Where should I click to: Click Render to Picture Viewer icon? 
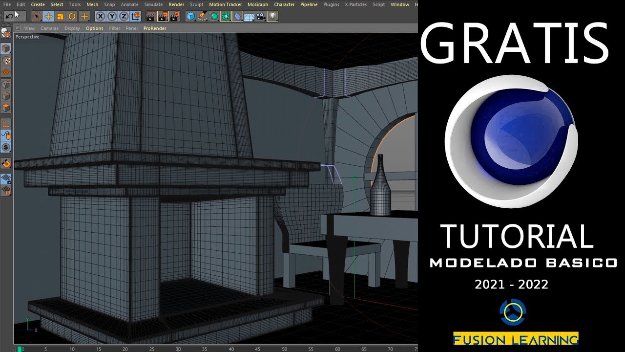(163, 16)
